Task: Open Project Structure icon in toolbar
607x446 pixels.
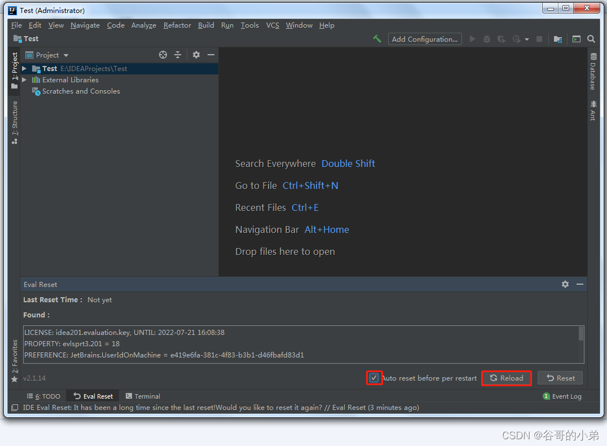Action: point(558,39)
